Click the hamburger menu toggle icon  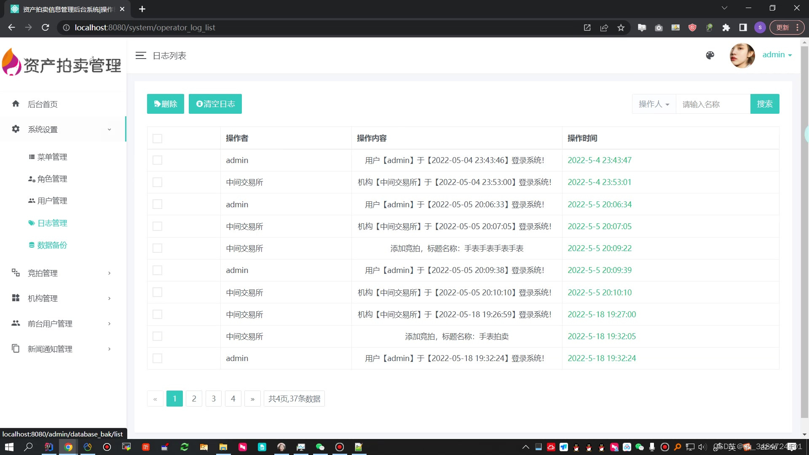tap(141, 55)
